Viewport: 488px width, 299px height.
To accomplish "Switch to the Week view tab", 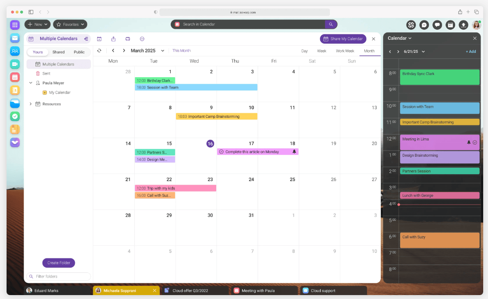I will 322,51.
